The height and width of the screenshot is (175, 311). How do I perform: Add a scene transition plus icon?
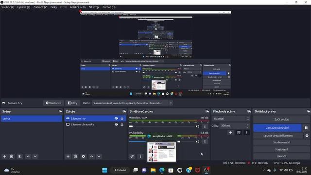tap(230, 133)
